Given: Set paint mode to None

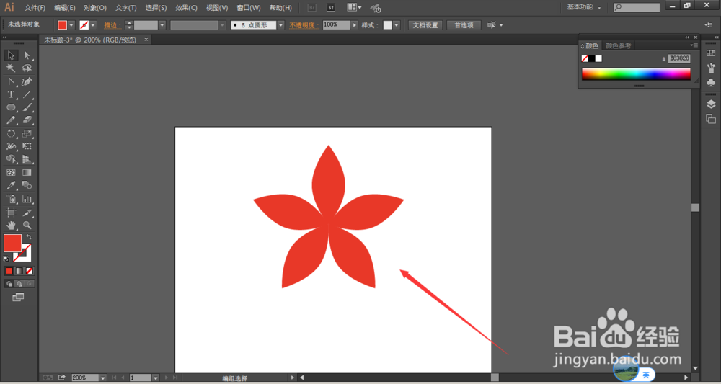Looking at the screenshot, I should tap(30, 271).
